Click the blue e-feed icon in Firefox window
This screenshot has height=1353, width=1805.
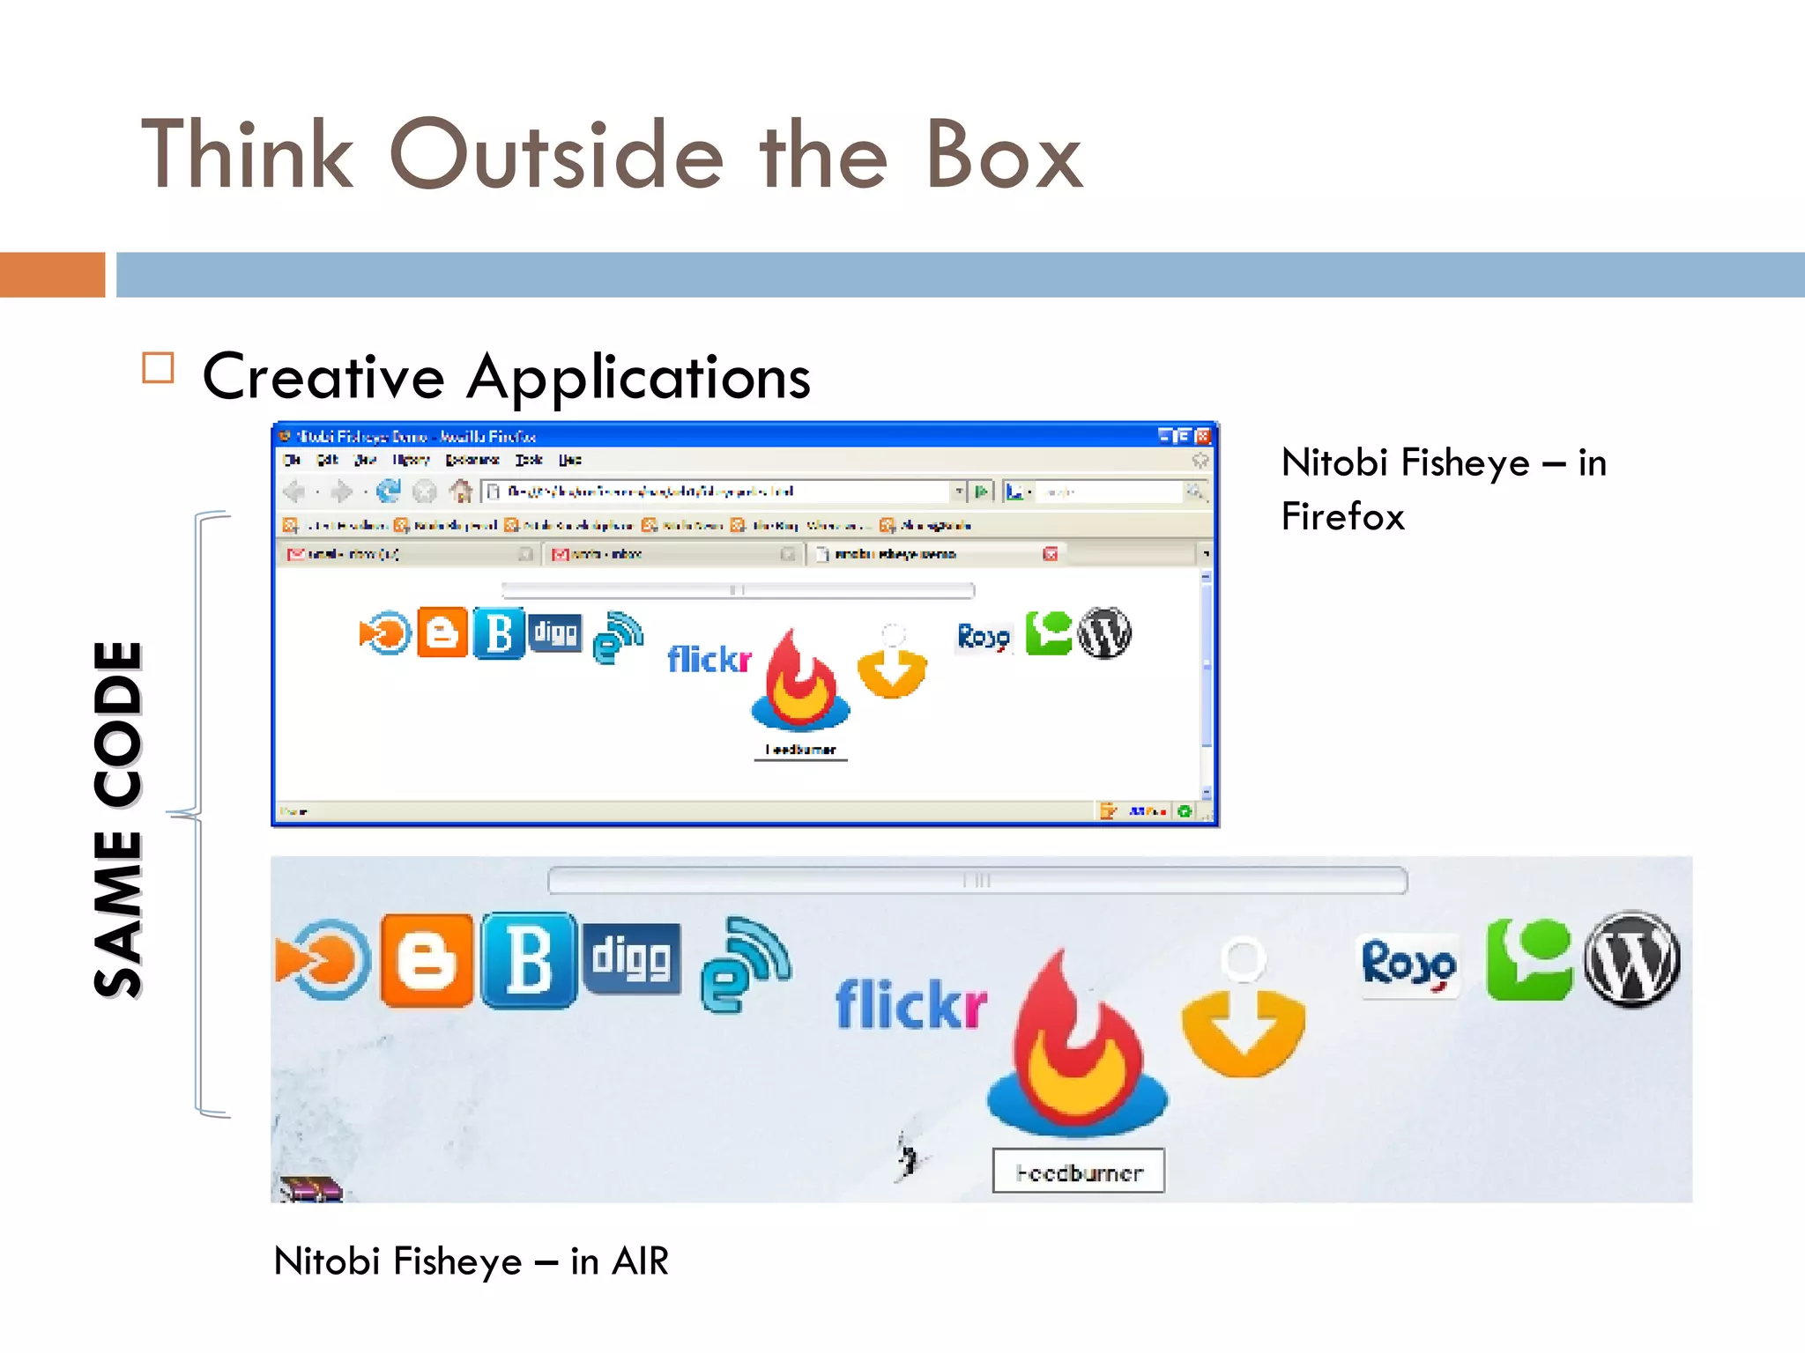pos(618,638)
